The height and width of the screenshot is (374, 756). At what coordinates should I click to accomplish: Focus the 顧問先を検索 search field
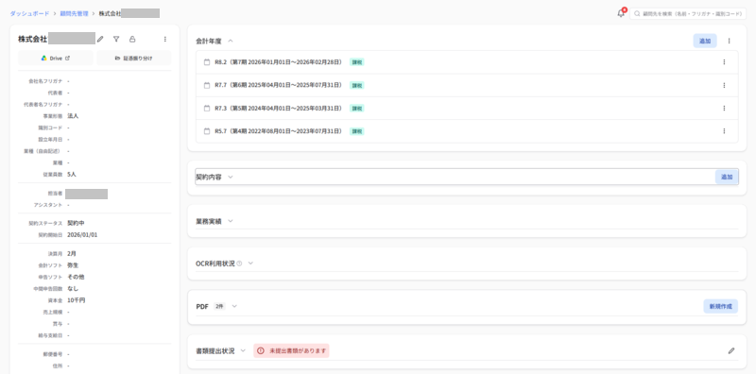688,14
